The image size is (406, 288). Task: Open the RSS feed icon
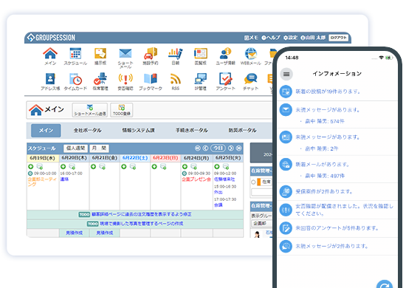coord(175,79)
